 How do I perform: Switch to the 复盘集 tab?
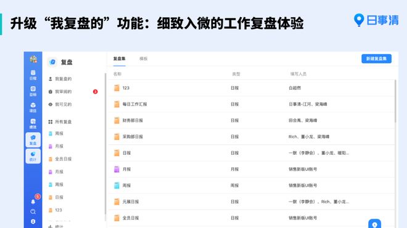pos(120,59)
